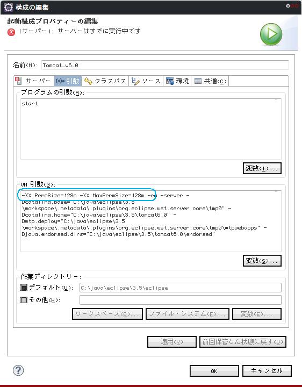This screenshot has height=387, width=302.
Task: Click the ファイル・システム(F) button
Action: tap(187, 314)
